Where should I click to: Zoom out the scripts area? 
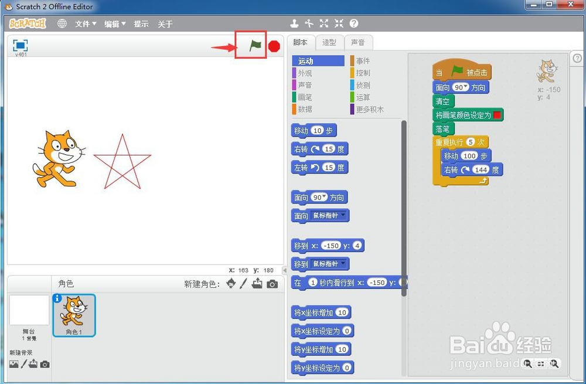(528, 363)
